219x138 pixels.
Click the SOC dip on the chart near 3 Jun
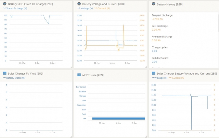[49, 24]
